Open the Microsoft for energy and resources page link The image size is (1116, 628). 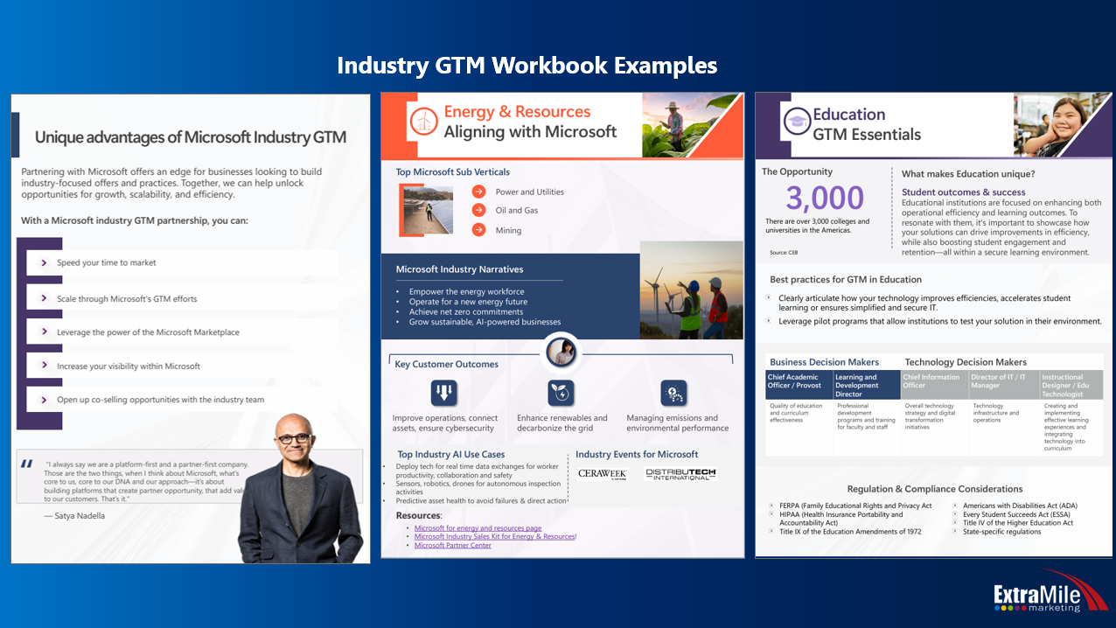click(478, 528)
